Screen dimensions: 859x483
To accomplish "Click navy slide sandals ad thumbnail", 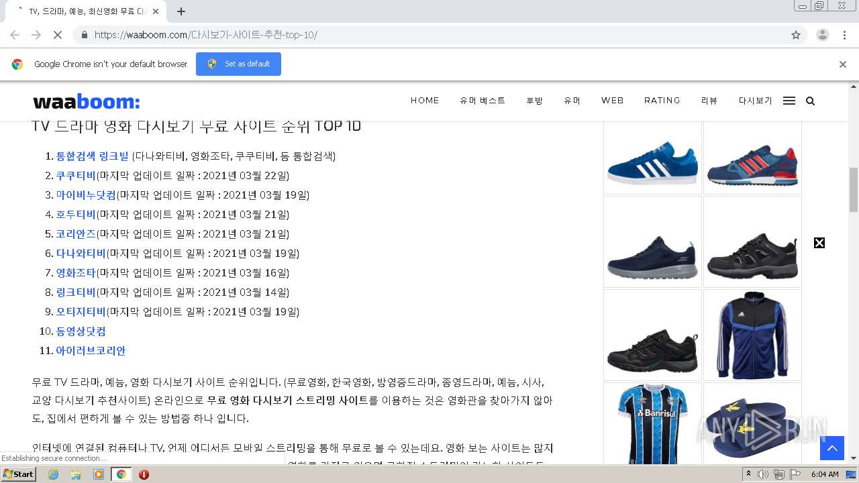I will (x=752, y=424).
